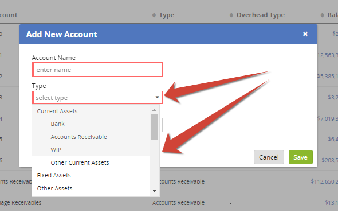Image resolution: width=338 pixels, height=211 pixels.
Task: Save the new account
Action: 301,157
